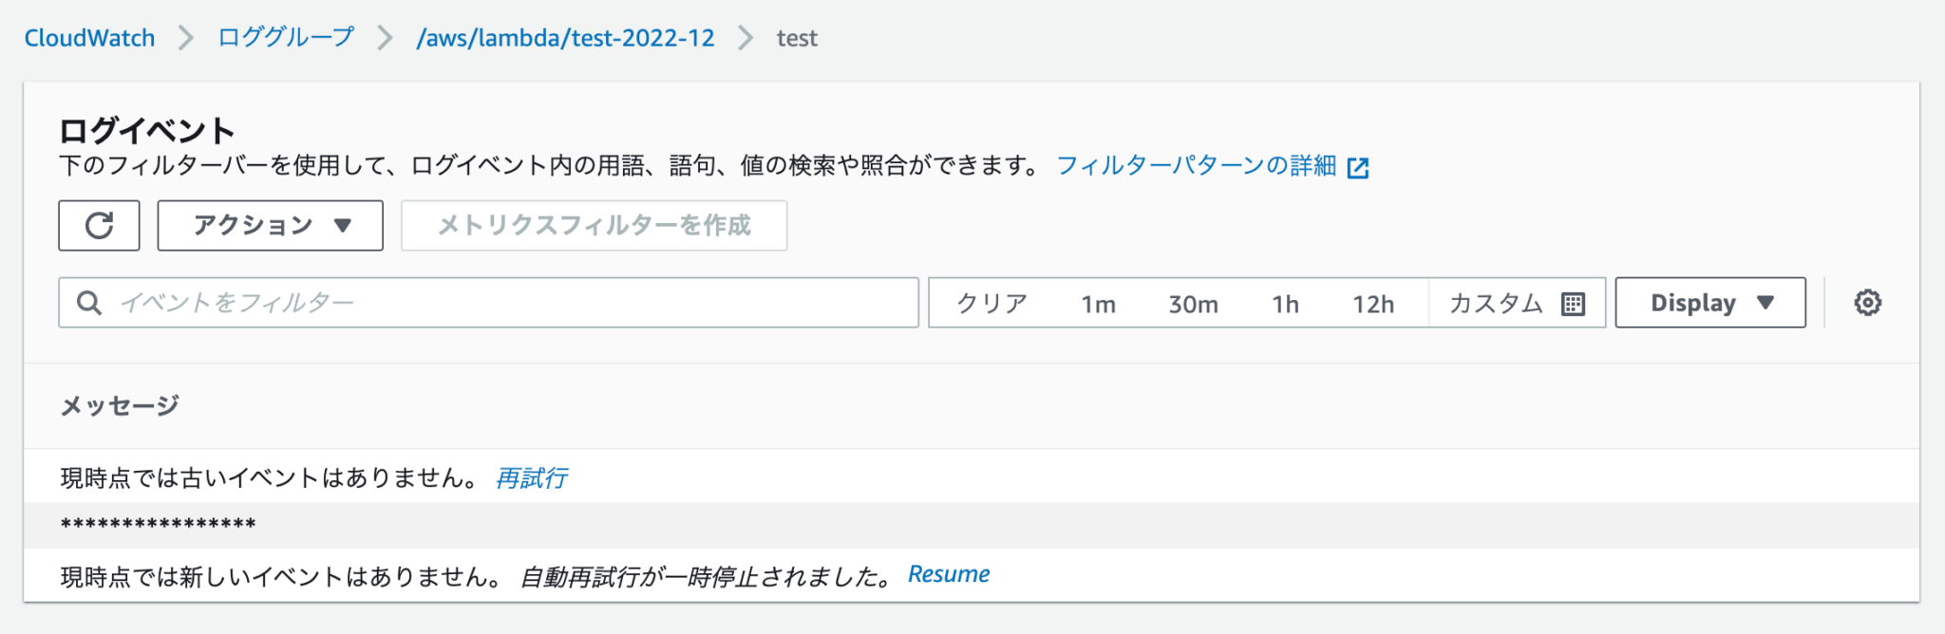
Task: Click the magnifying glass in the filter bar
Action: click(89, 303)
